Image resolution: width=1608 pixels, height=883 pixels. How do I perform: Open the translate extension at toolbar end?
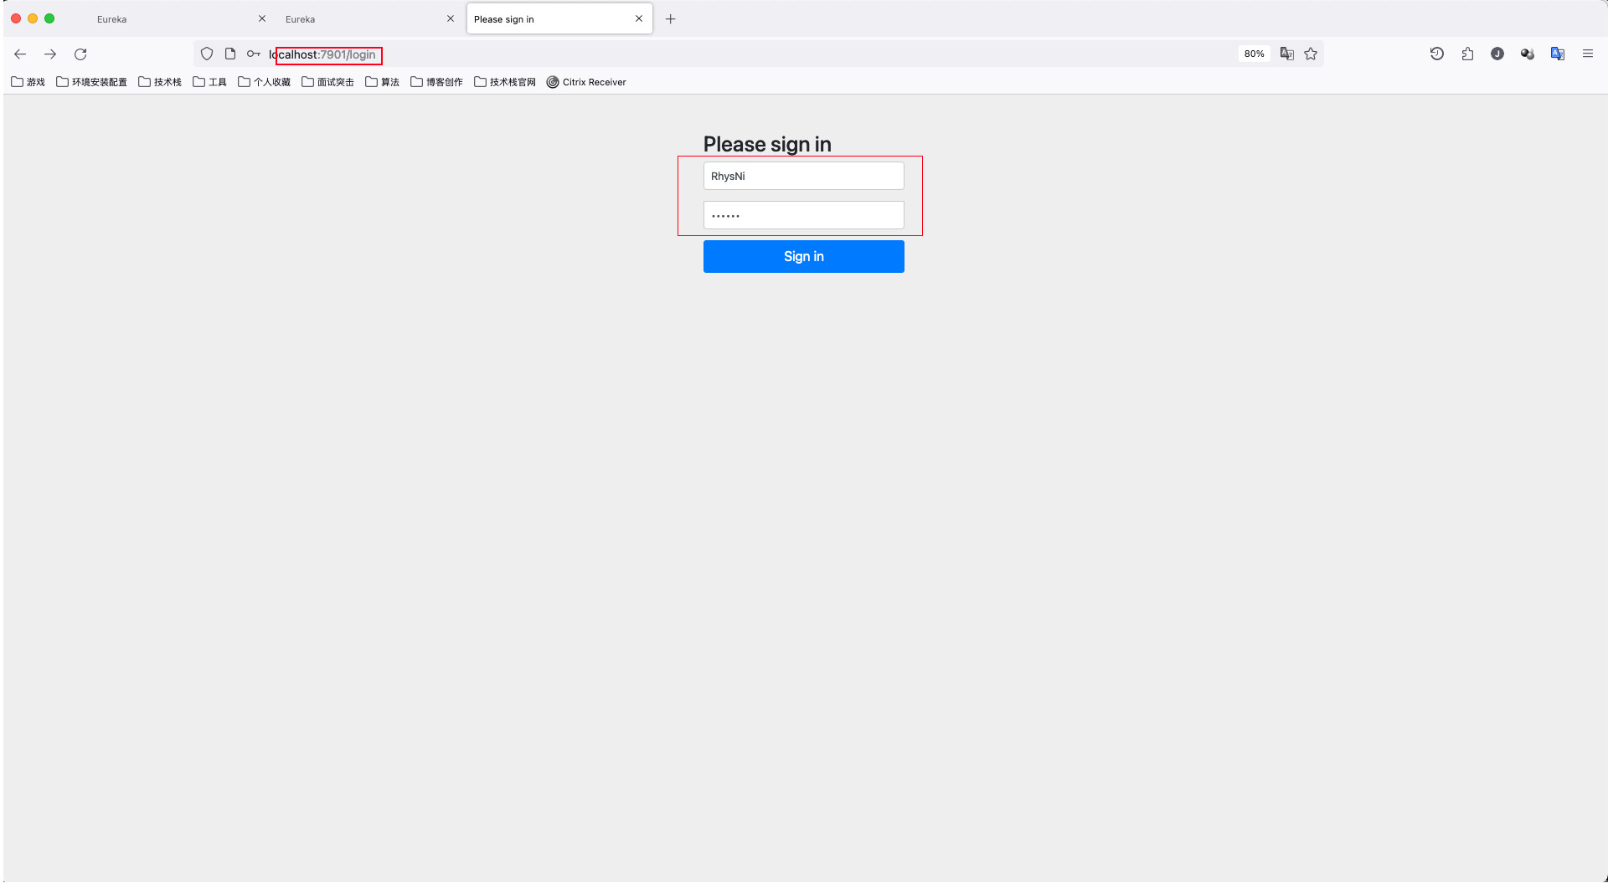pyautogui.click(x=1558, y=54)
